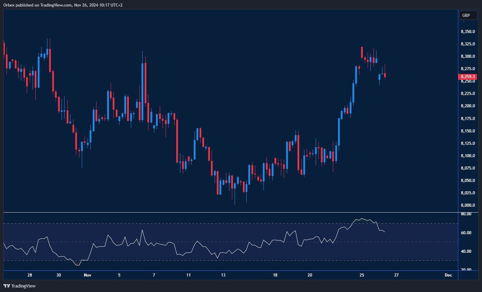Click the 8,000.0 price axis label
482x292 pixels.
(x=468, y=205)
